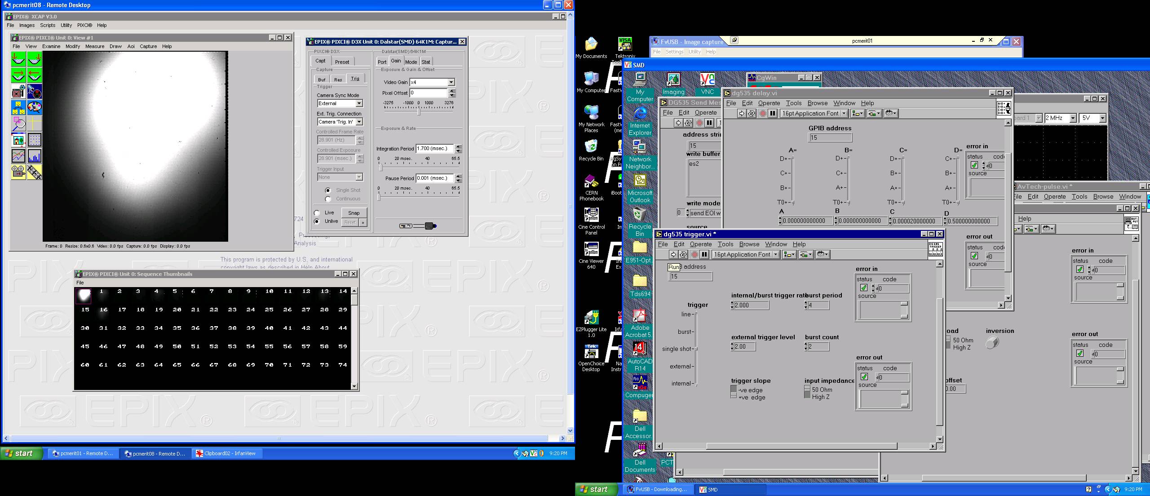Click the top-left green down-arrow load icon
1150x496 pixels.
18,59
